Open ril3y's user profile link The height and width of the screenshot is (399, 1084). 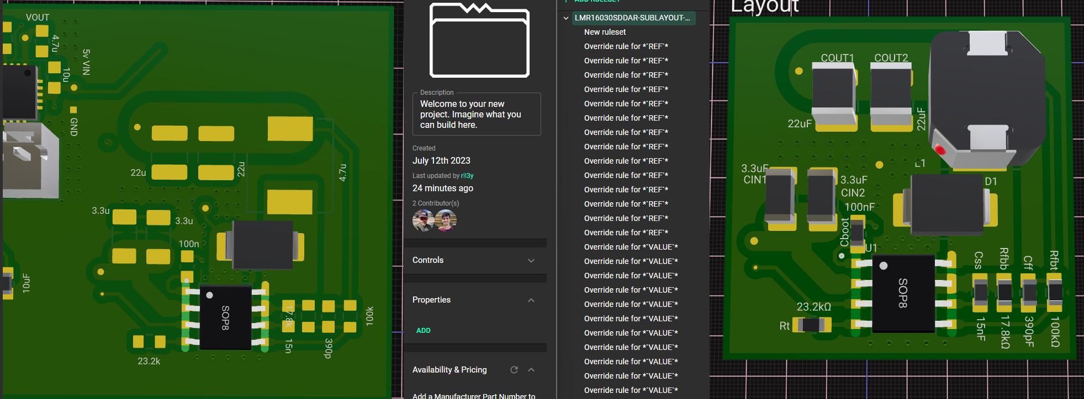467,176
